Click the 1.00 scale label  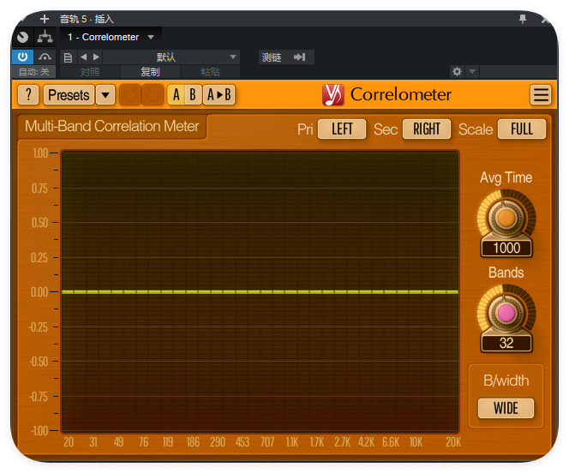coord(40,153)
